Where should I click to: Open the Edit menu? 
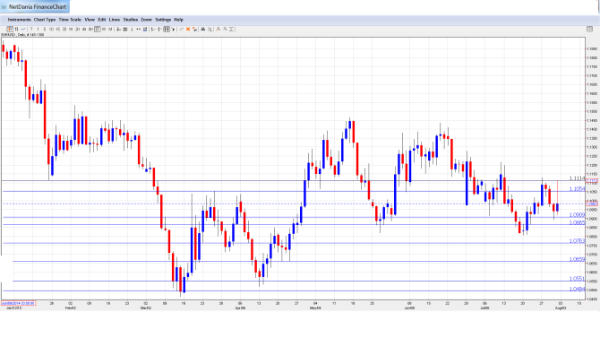102,20
